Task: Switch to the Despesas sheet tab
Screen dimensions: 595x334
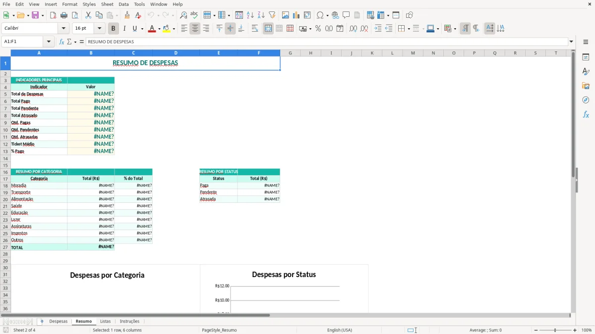Action: pos(59,321)
